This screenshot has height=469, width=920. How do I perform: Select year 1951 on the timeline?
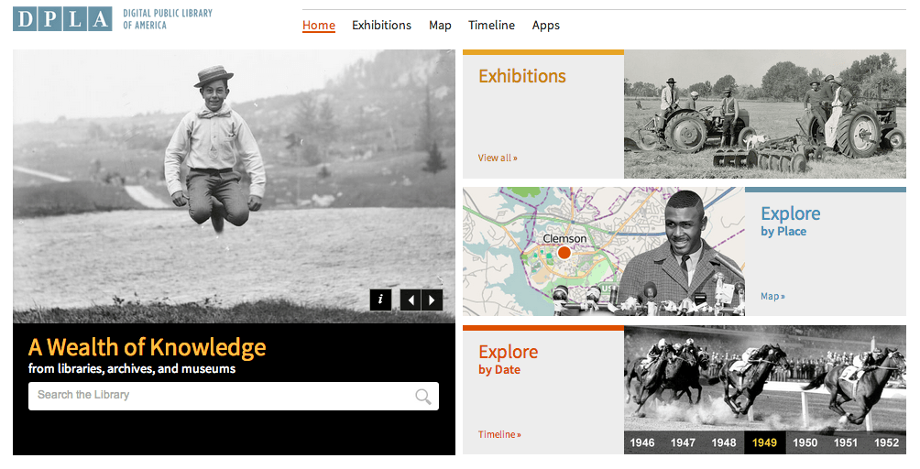846,442
